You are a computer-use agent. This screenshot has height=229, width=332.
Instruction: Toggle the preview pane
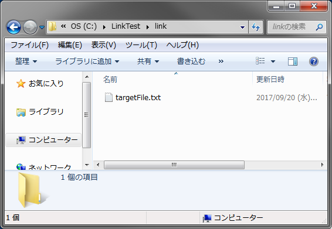(292, 61)
